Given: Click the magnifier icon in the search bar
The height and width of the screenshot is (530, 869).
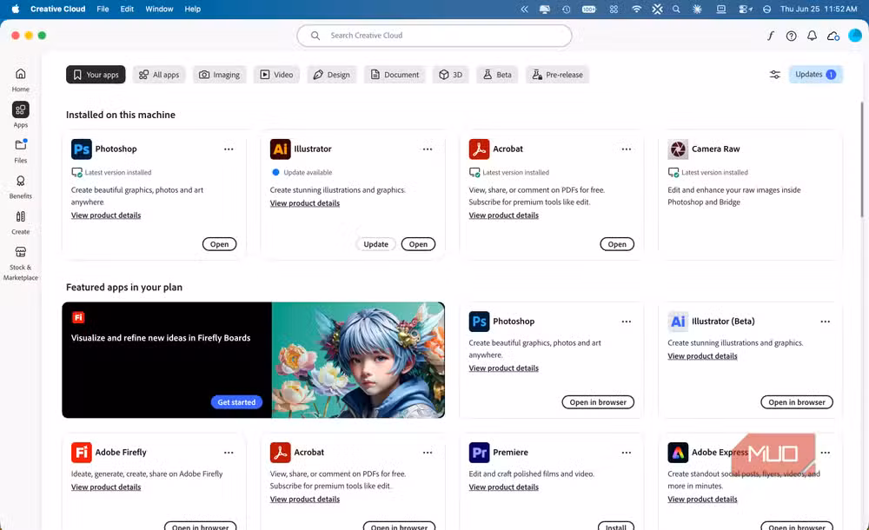Looking at the screenshot, I should click(315, 36).
